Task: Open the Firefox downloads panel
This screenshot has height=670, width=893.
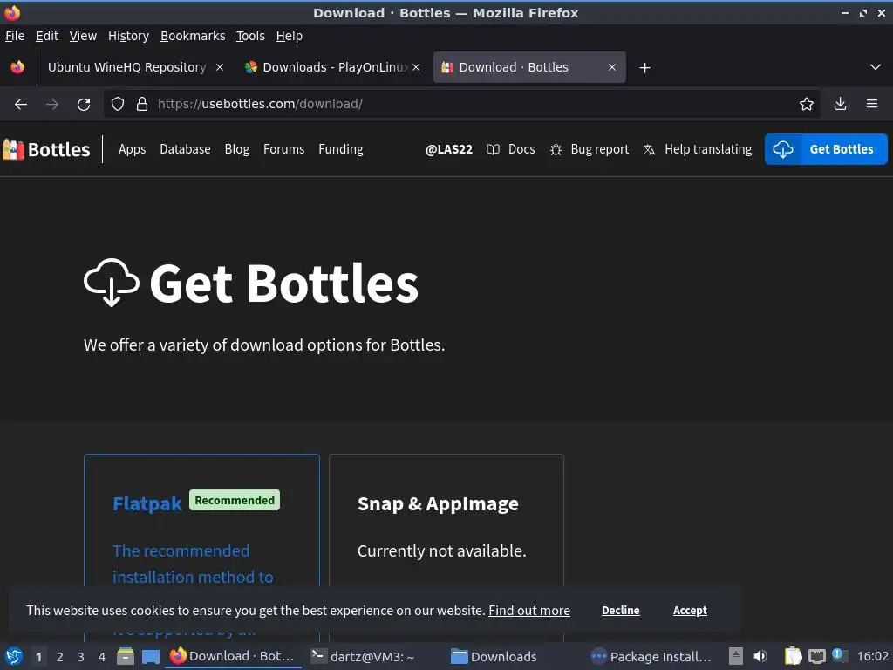Action: (x=840, y=104)
